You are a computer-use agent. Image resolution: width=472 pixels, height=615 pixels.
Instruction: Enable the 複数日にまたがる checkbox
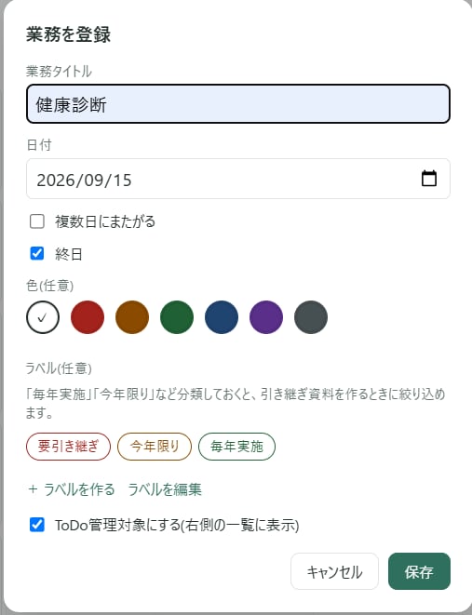pyautogui.click(x=37, y=221)
